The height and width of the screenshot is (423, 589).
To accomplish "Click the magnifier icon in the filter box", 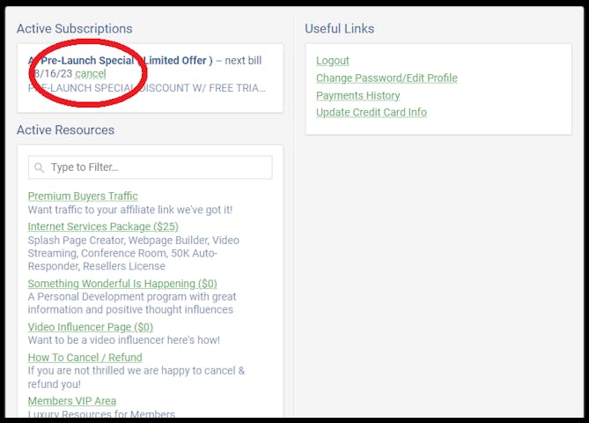I will (x=40, y=167).
